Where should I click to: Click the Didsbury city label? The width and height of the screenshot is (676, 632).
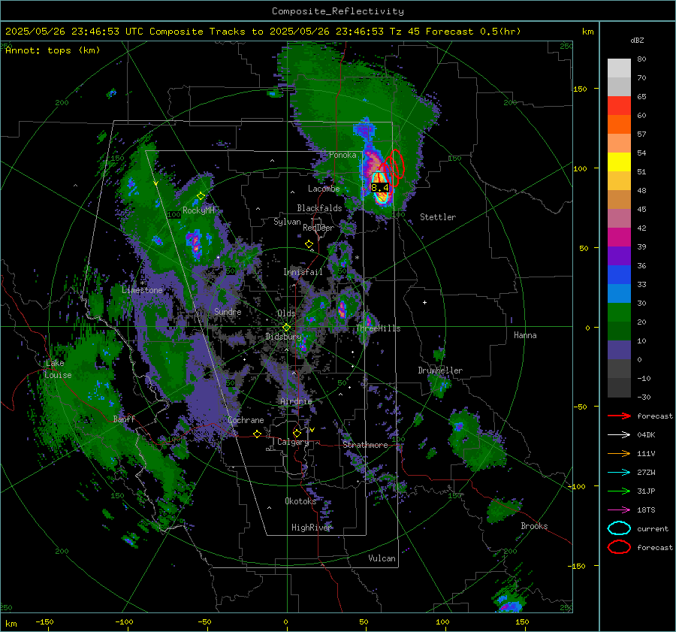click(x=283, y=337)
